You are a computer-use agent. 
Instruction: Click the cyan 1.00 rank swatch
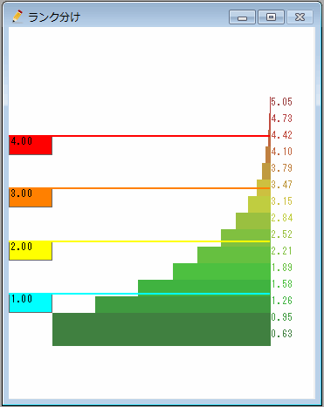pyautogui.click(x=31, y=303)
